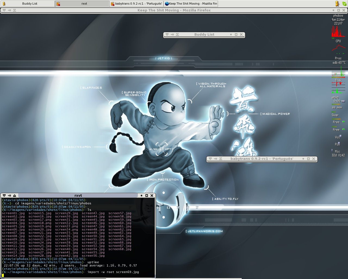Unshade the floating Buddy List window
Viewport: 348px width, 279px height.
[178, 35]
